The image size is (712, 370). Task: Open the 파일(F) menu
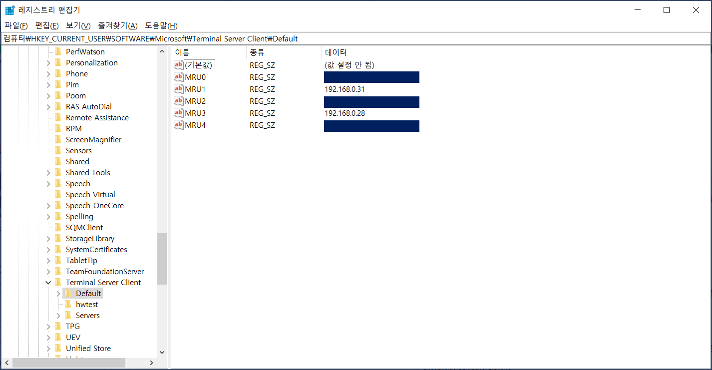[16, 25]
